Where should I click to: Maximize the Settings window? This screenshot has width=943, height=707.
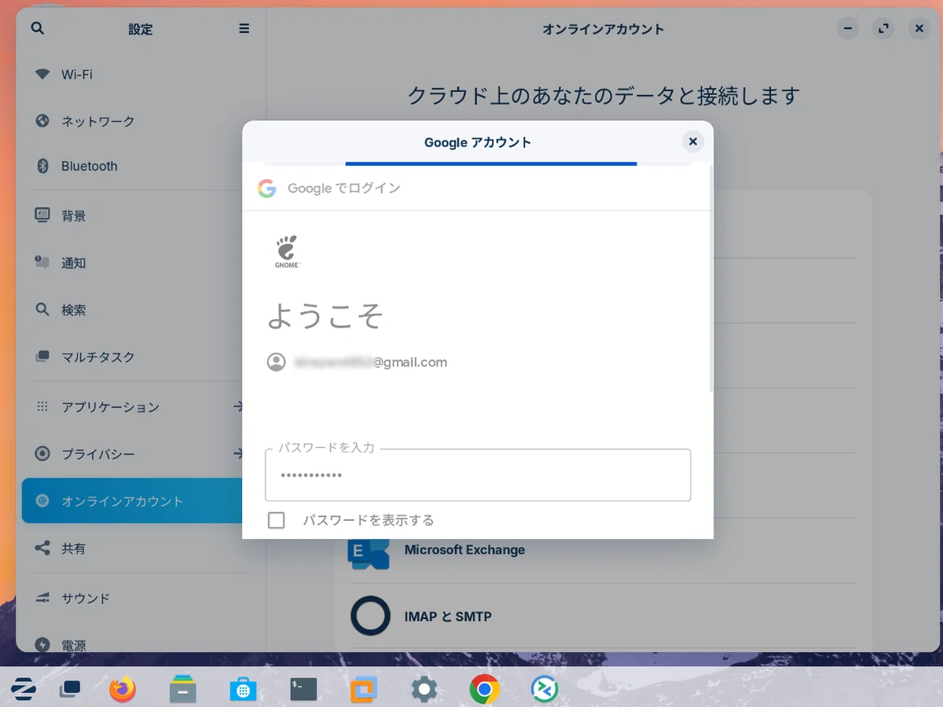coord(884,29)
